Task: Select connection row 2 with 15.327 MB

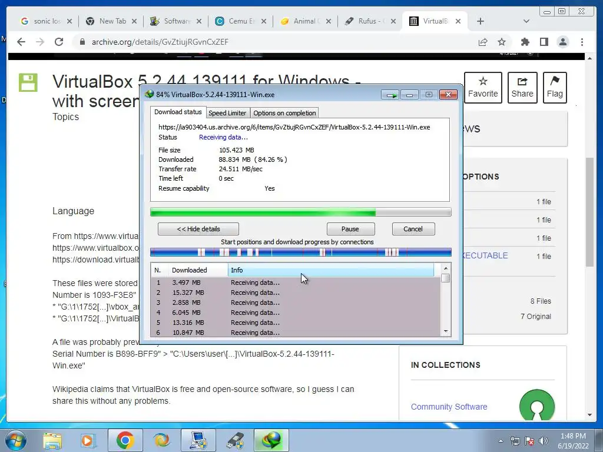Action: click(296, 293)
